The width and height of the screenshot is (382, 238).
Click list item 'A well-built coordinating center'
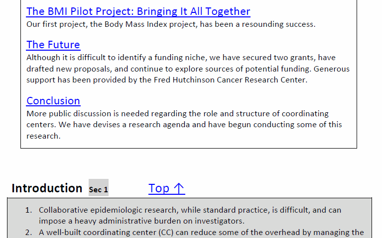pyautogui.click(x=201, y=233)
